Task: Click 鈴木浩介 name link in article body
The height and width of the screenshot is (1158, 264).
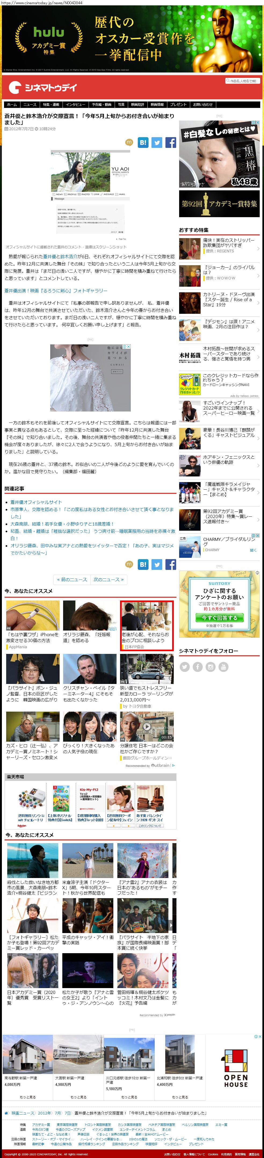Action: pyautogui.click(x=68, y=256)
